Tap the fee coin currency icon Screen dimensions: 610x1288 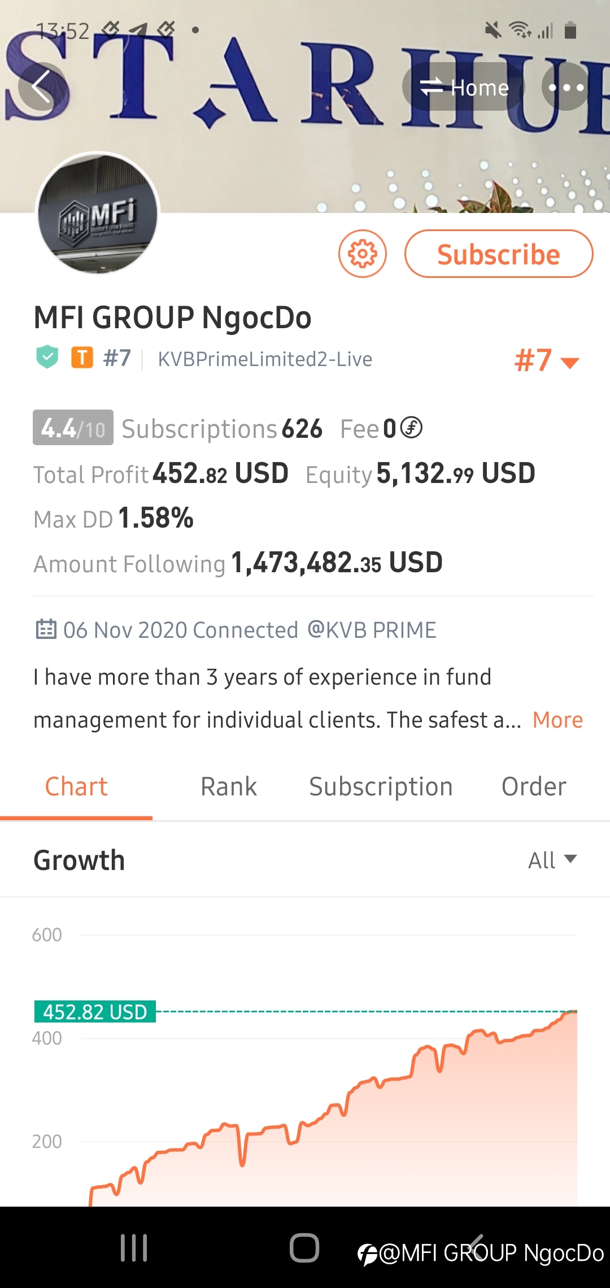point(412,428)
